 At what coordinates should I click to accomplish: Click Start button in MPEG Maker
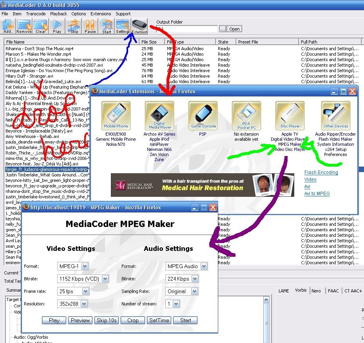coord(185,320)
